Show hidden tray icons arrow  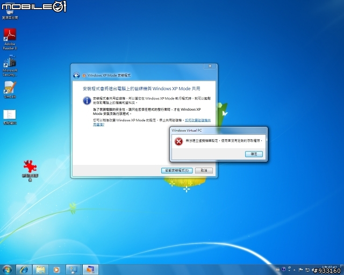295,270
